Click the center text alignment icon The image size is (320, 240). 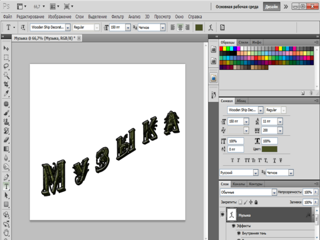(x=181, y=27)
